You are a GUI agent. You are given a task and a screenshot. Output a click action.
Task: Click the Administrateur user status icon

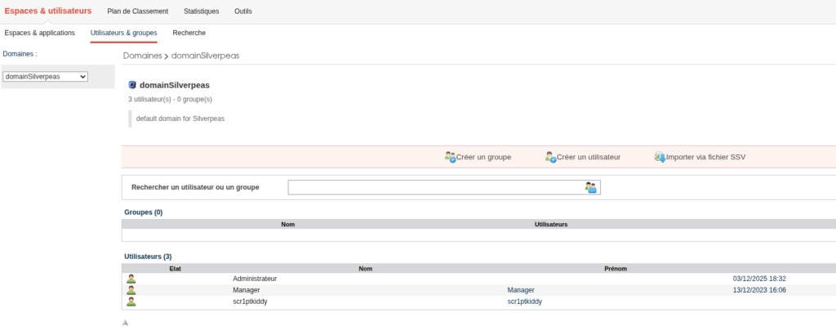coord(131,279)
